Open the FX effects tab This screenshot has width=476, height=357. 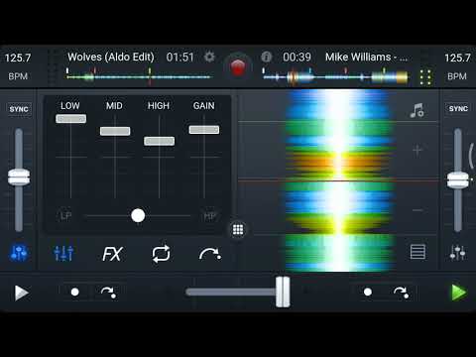(112, 254)
